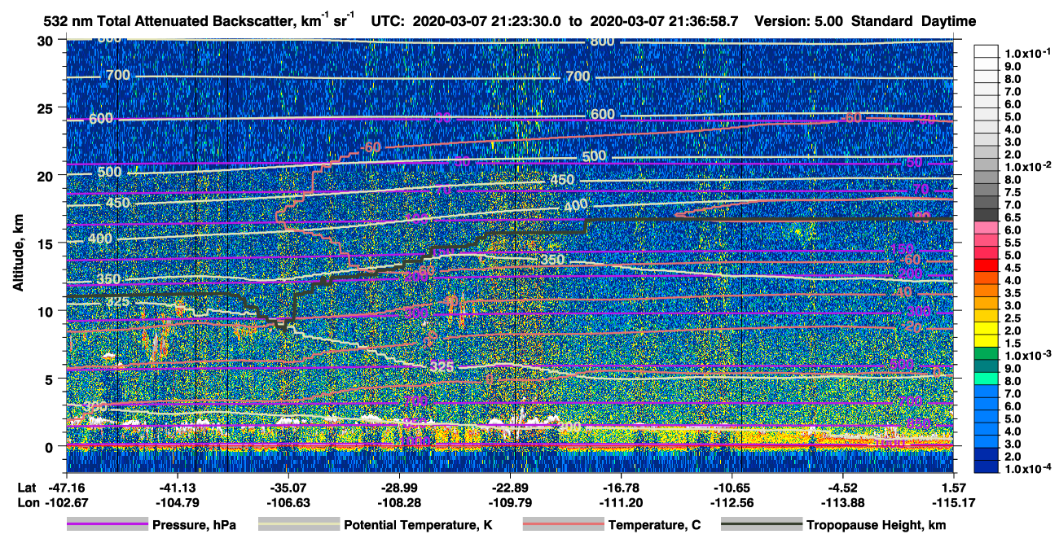Image resolution: width=1059 pixels, height=543 pixels.
Task: Click colorbar label '6.5'
Action: coord(1014,217)
